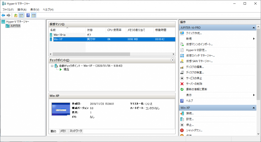Click the VM list horizontal scrollbar
Screen dimensions: 261x142
pyautogui.click(x=91, y=54)
